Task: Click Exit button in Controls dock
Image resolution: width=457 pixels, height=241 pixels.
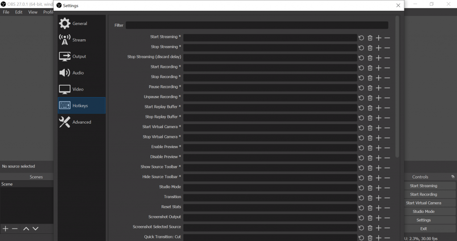Action: pos(424,229)
